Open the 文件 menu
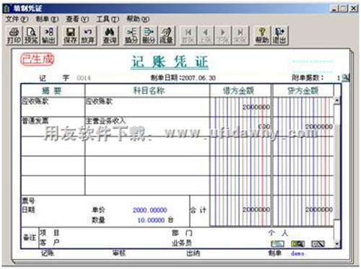The height and width of the screenshot is (269, 361). coord(17,19)
